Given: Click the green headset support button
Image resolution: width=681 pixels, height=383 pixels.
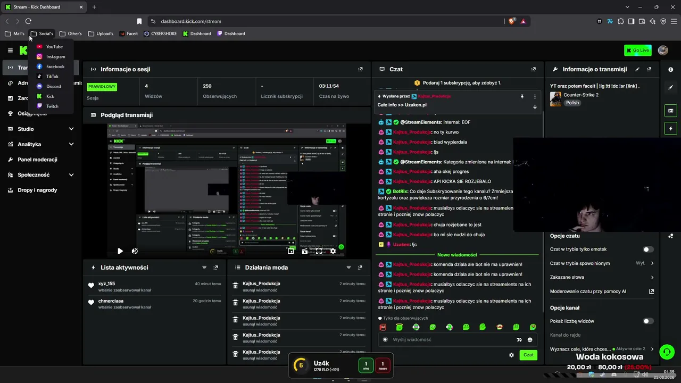Looking at the screenshot, I should [x=667, y=352].
